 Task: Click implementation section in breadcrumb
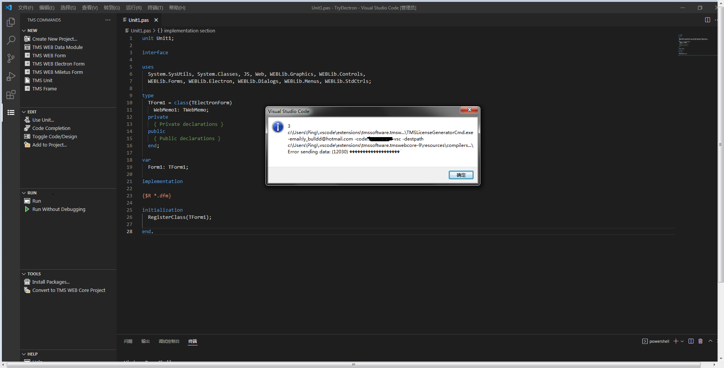190,31
